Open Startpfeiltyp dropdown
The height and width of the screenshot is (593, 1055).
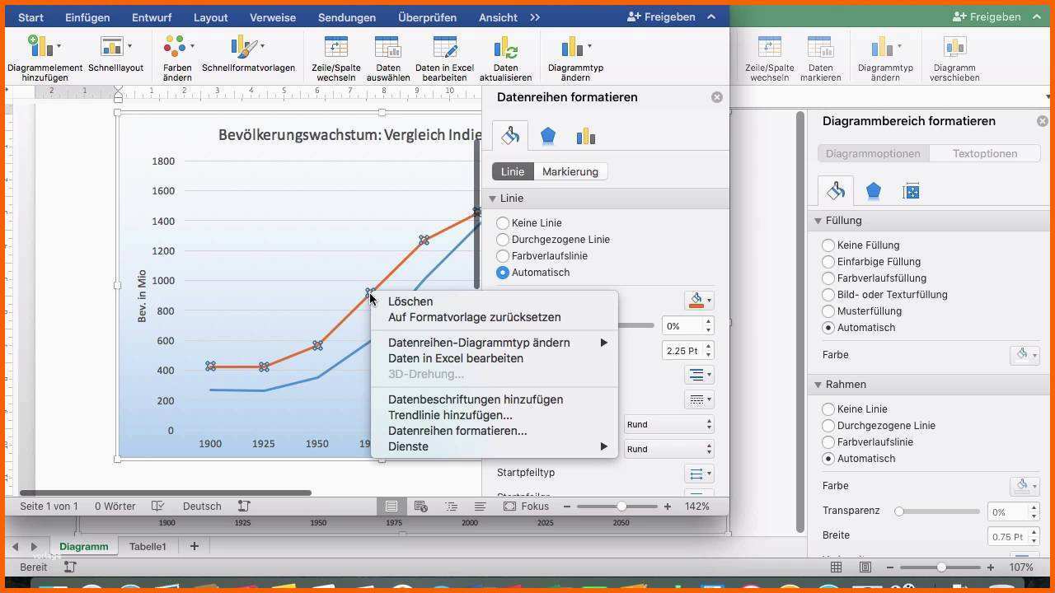click(x=699, y=474)
